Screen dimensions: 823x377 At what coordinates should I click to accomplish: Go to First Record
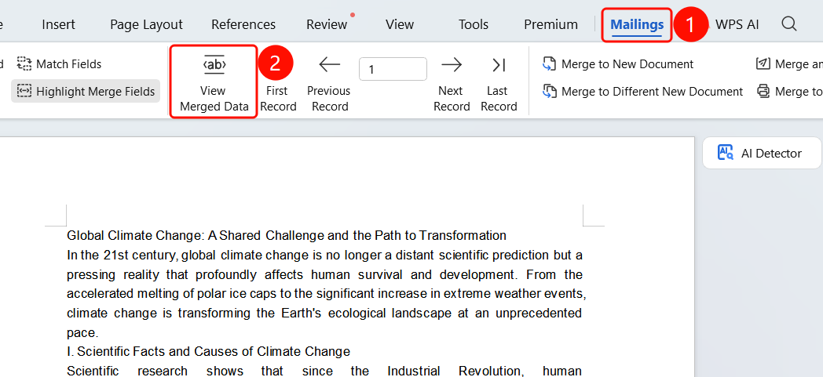278,99
